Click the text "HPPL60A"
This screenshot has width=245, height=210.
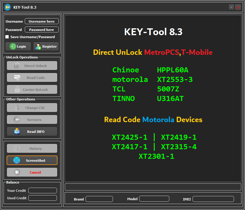[173, 70]
